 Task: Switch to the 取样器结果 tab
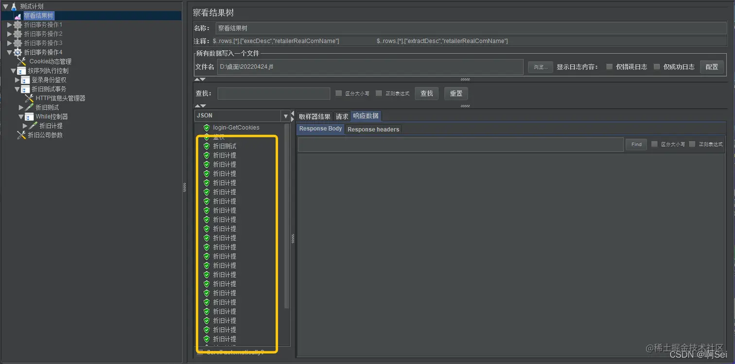(315, 117)
